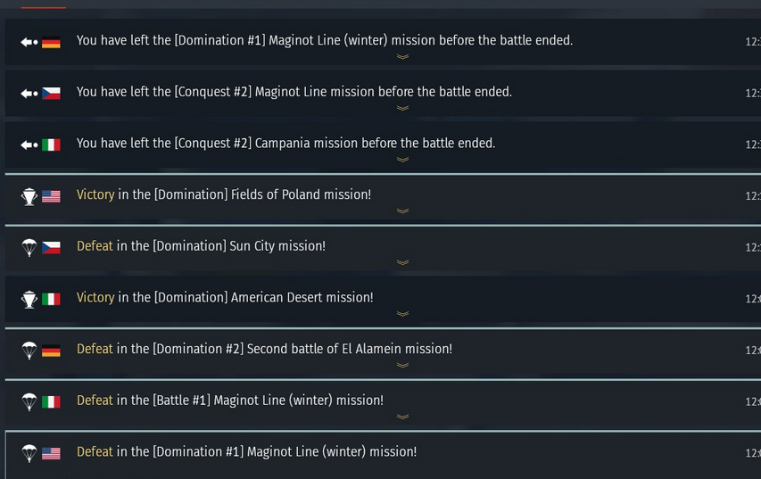Click the Czech flag on Sun City entry
Image resolution: width=761 pixels, height=479 pixels.
coord(51,247)
